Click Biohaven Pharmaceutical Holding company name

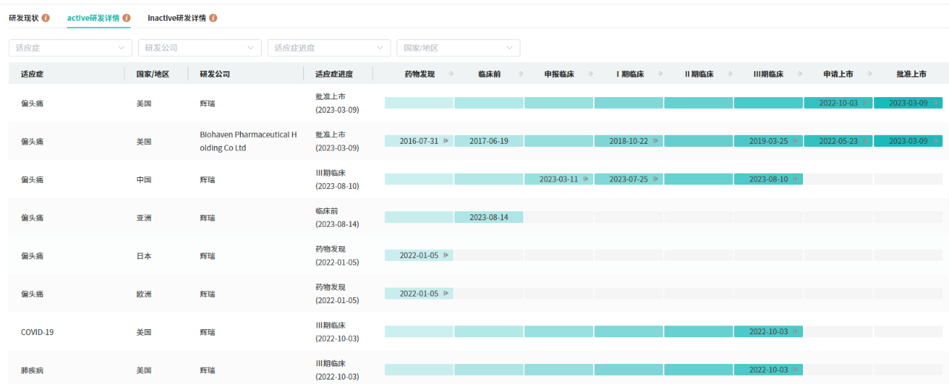point(248,141)
